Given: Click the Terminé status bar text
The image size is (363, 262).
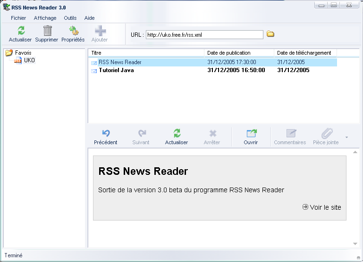Looking at the screenshot, I should pyautogui.click(x=13, y=255).
